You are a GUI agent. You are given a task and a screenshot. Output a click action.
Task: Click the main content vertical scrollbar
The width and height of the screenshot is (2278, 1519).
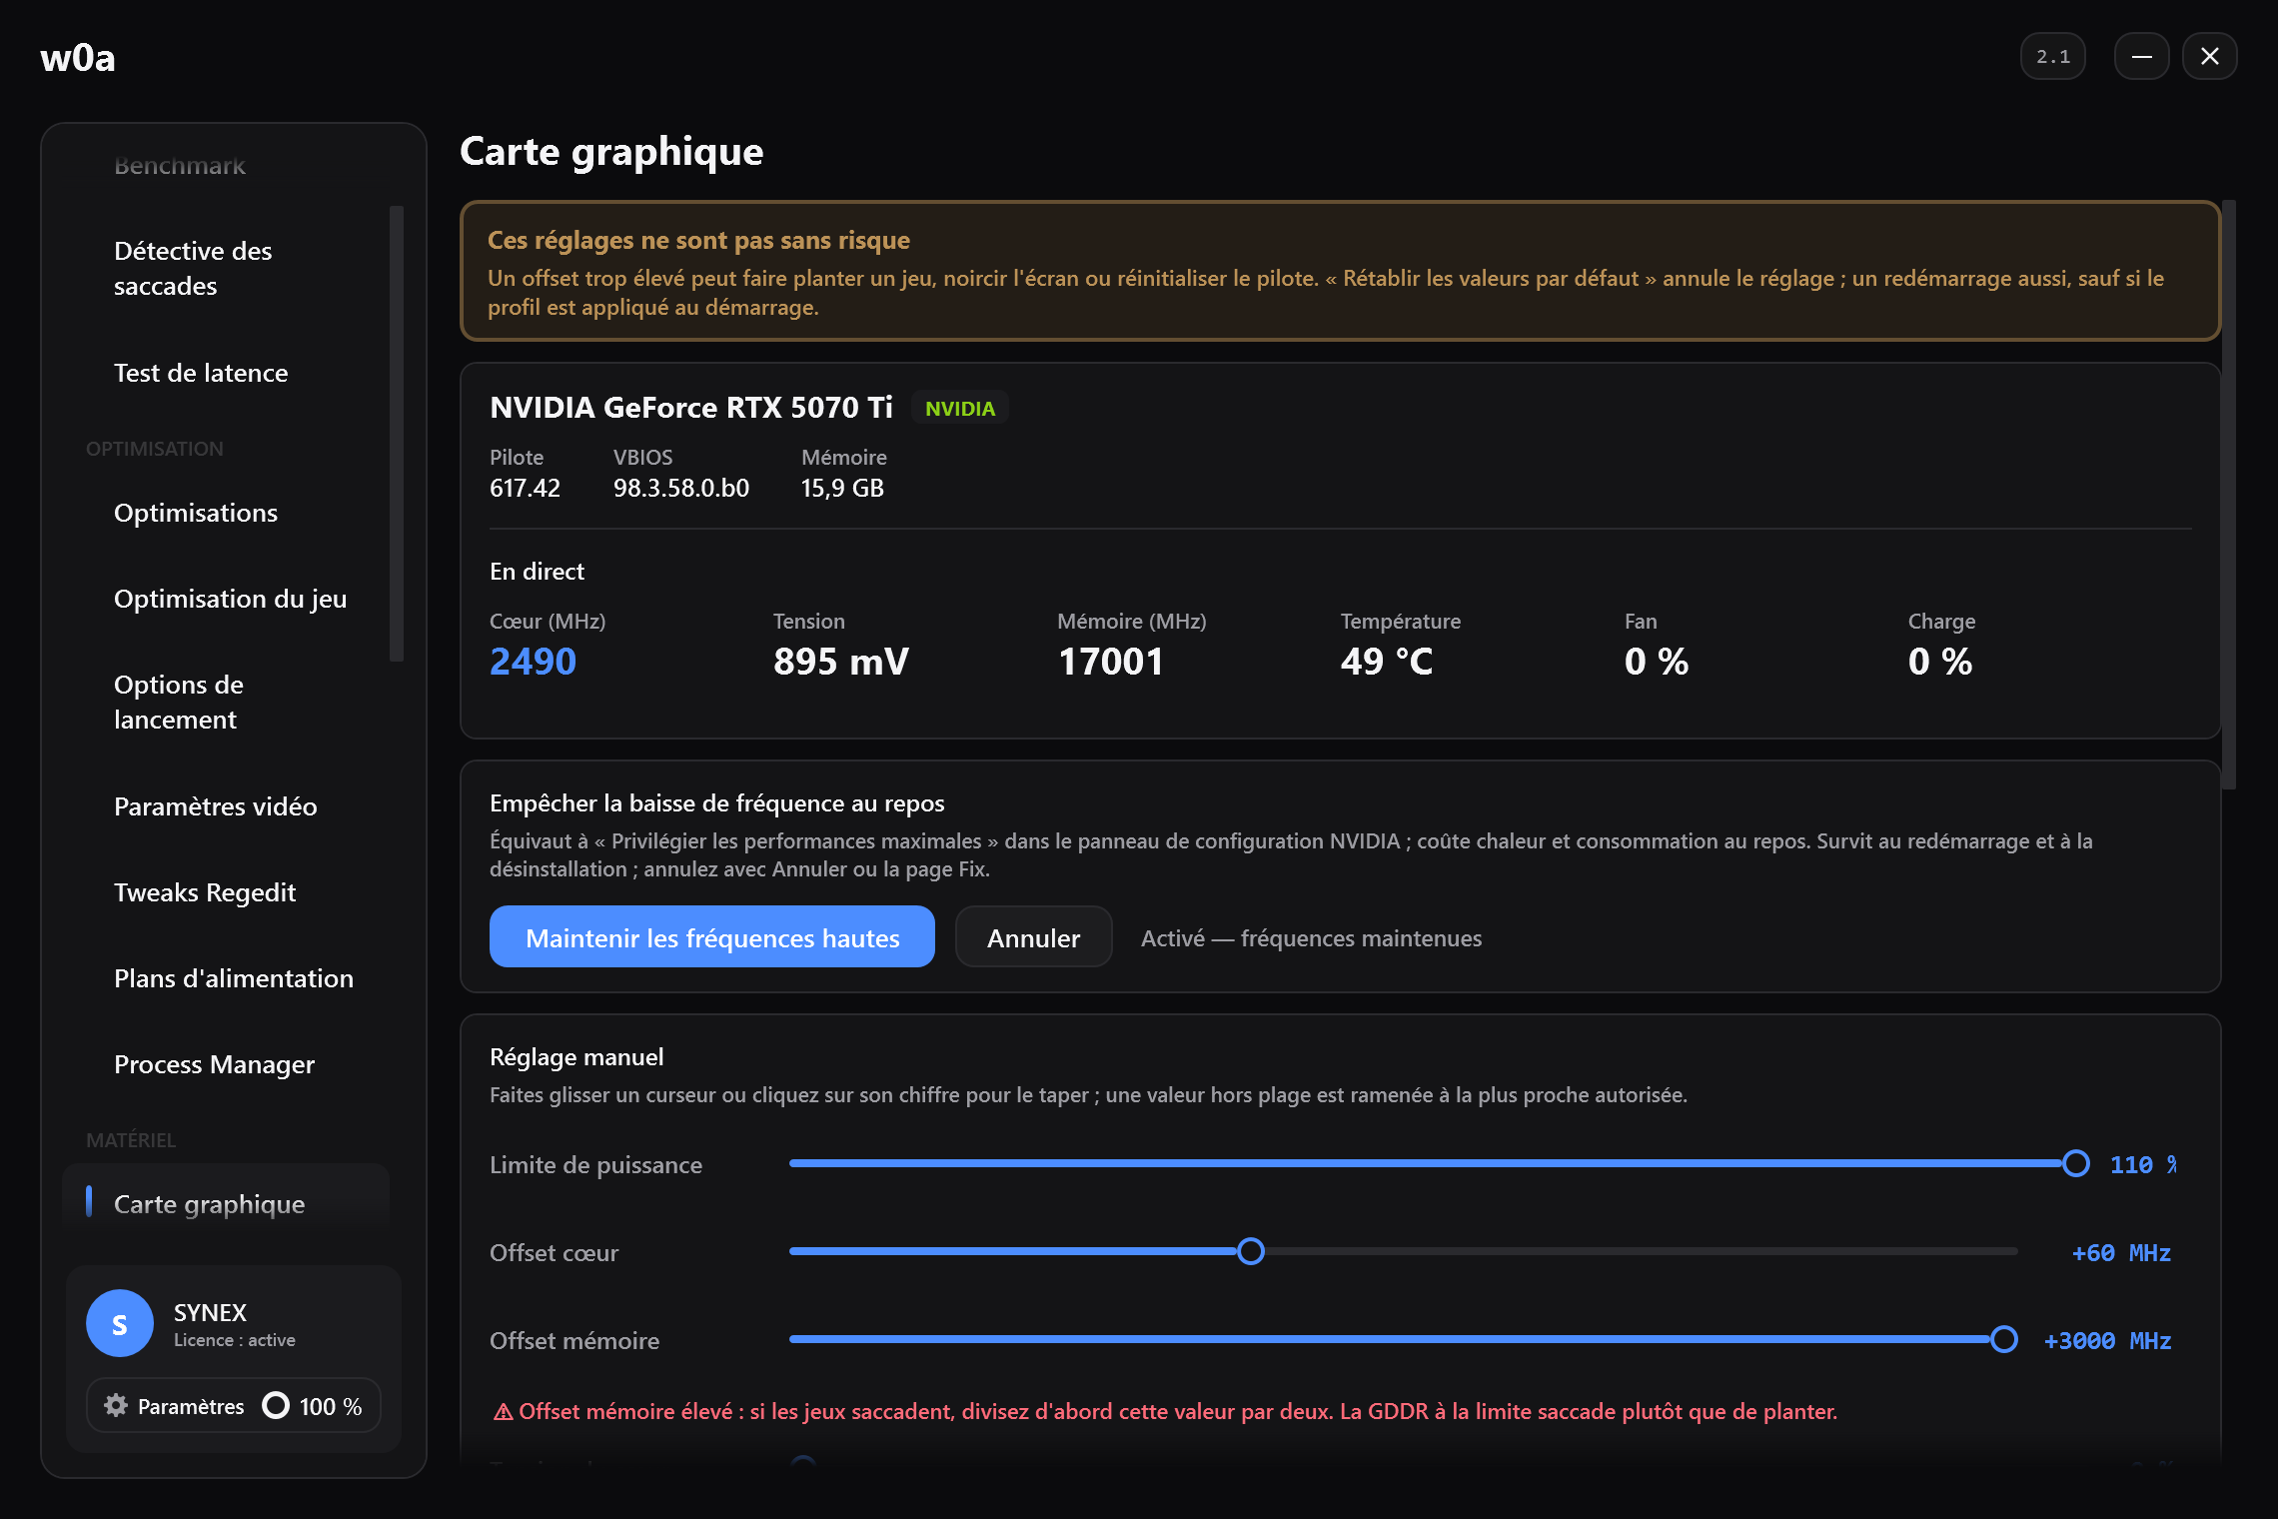[x=2229, y=495]
